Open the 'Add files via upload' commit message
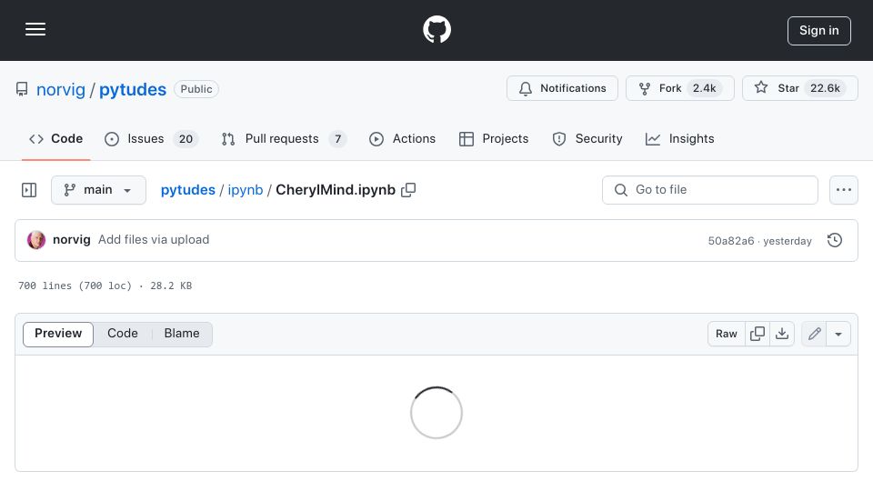Viewport: 873px width, 491px height. [154, 240]
